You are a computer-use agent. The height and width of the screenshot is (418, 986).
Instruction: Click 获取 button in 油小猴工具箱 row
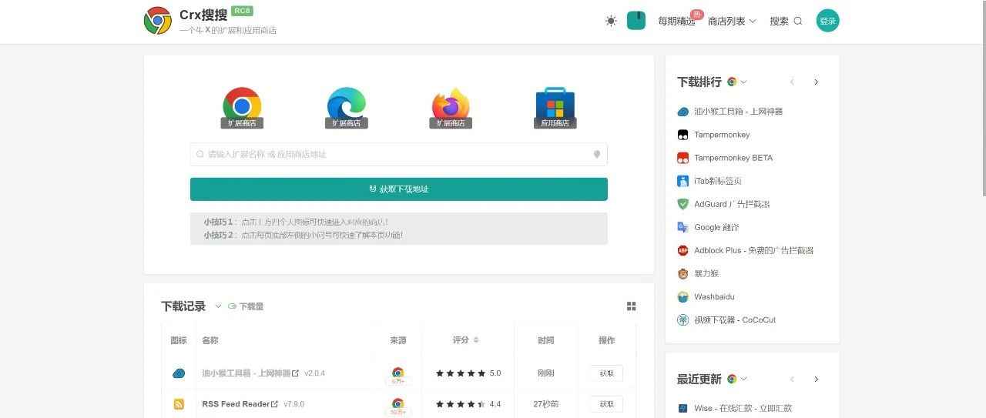[607, 373]
